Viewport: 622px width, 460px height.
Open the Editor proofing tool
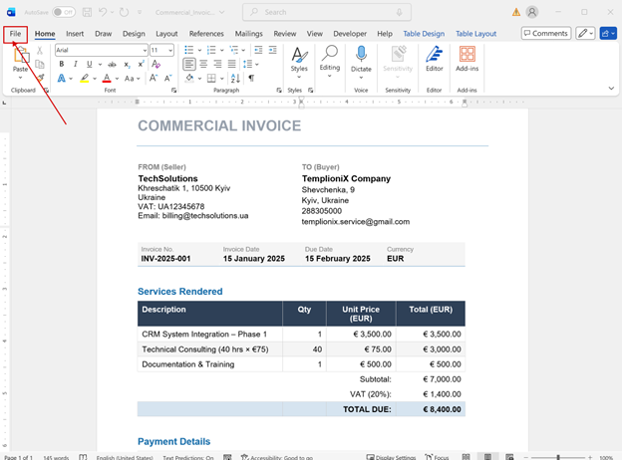tap(434, 59)
